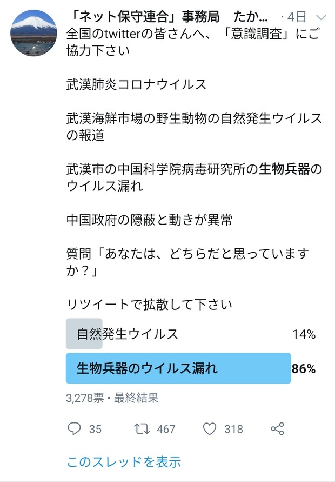The image size is (335, 482).
Task: Select the 自然発生ウイルス poll option
Action: (x=178, y=334)
